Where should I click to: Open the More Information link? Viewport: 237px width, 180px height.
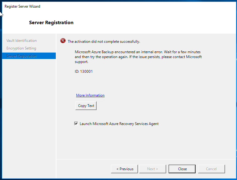tap(90, 95)
